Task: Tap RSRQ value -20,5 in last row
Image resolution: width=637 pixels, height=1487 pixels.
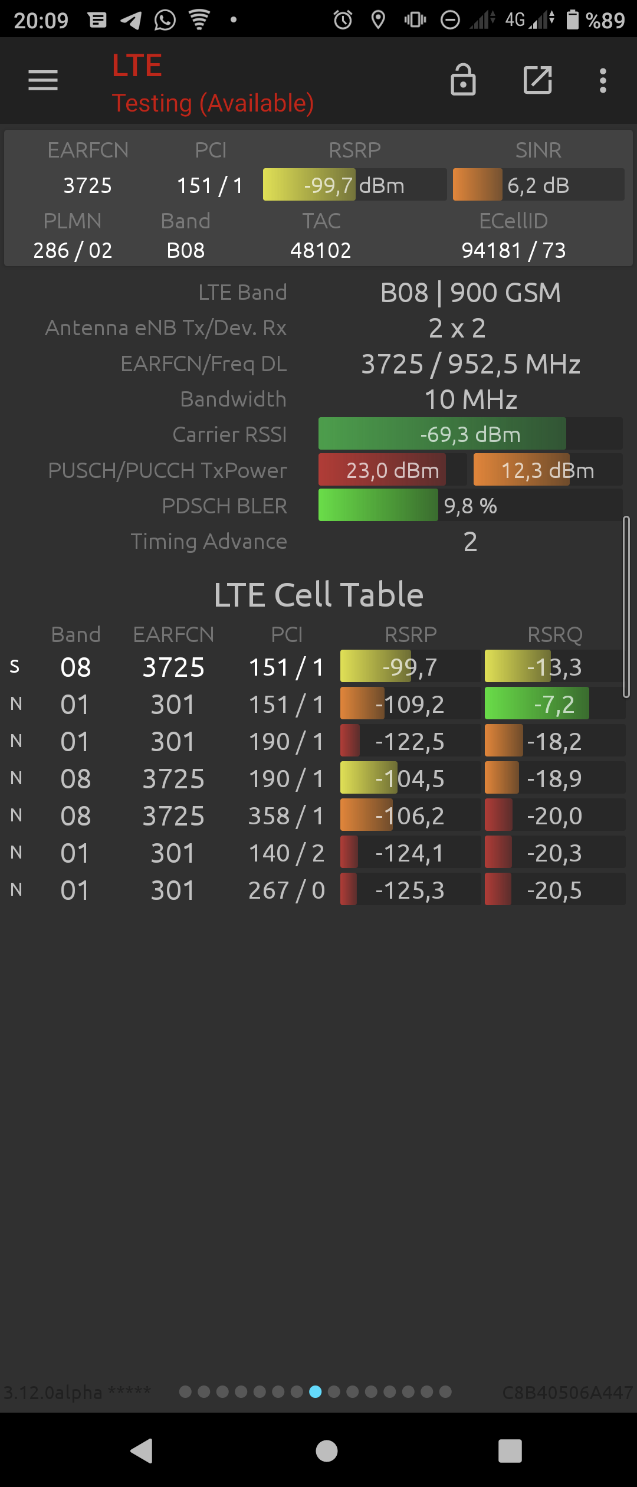Action: tap(554, 890)
